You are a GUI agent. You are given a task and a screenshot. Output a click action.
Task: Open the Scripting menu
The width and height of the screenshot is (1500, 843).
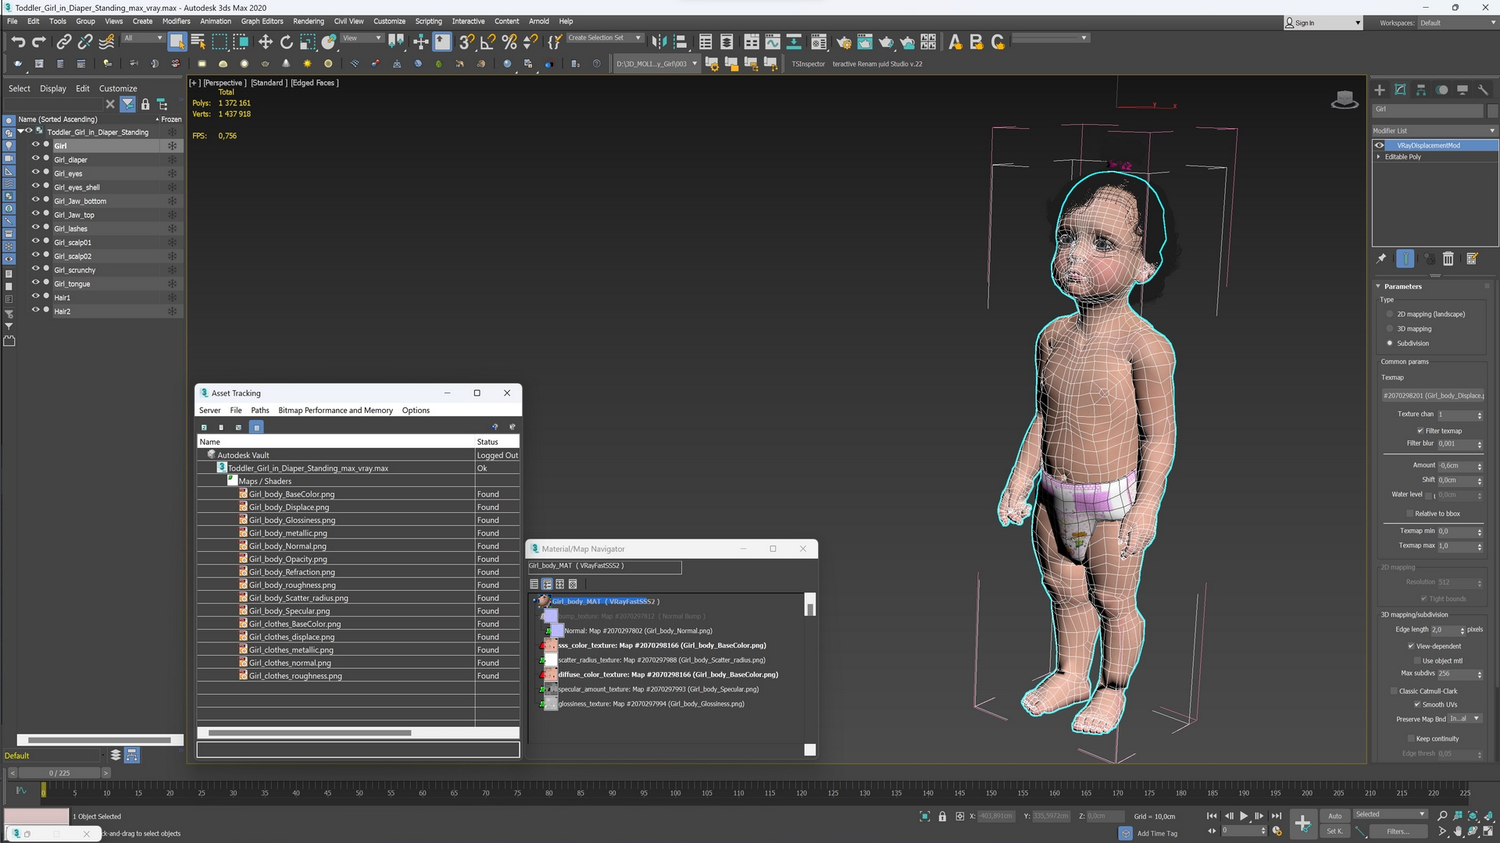pos(428,21)
